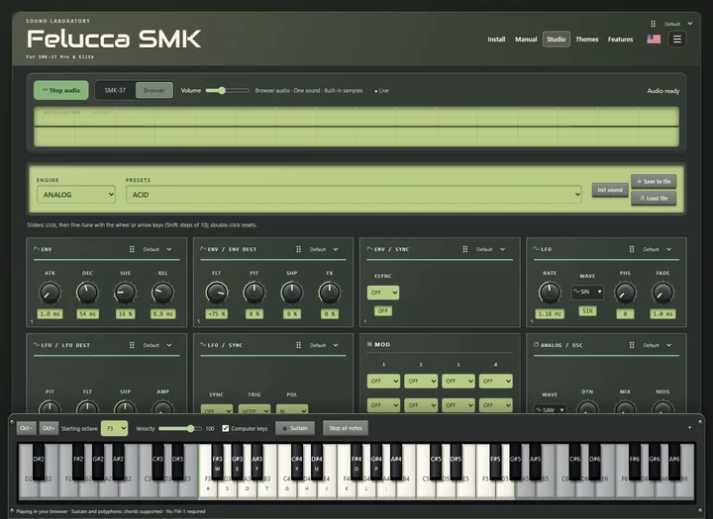This screenshot has height=519, width=713.
Task: Click the grip dots icon in the ENV / ENV DEST panel
Action: (x=298, y=249)
